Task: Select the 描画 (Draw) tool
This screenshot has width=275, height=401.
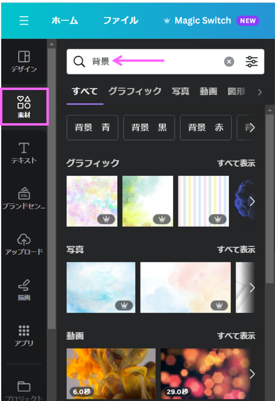Action: [24, 290]
